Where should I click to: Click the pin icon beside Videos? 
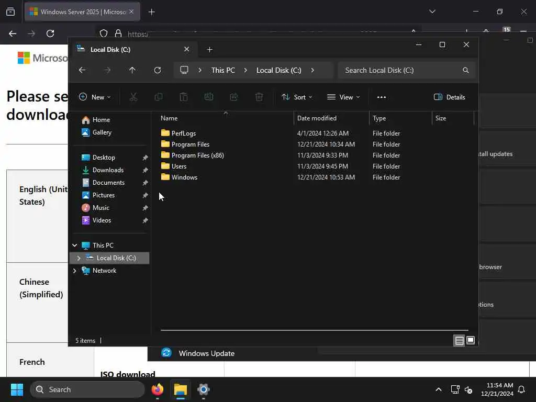click(x=146, y=220)
